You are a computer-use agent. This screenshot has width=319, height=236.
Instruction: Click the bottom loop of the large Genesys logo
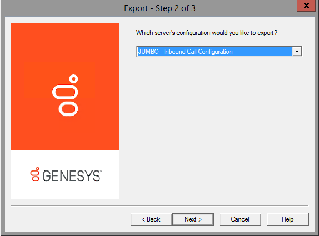click(x=68, y=109)
